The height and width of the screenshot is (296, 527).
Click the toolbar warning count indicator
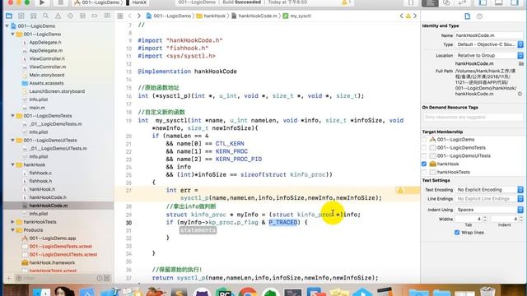pos(346,2)
